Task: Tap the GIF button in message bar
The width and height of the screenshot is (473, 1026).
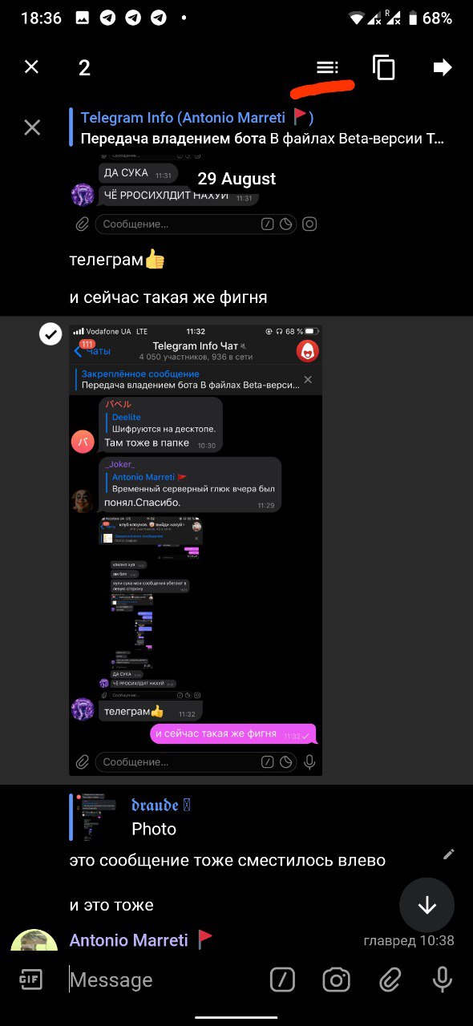Action: [x=30, y=980]
